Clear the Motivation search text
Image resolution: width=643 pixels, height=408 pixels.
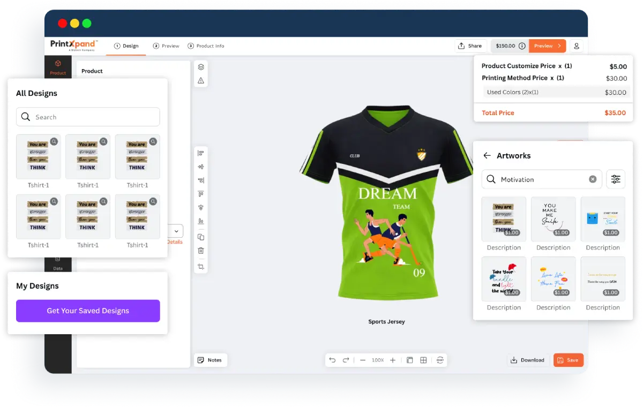point(593,179)
